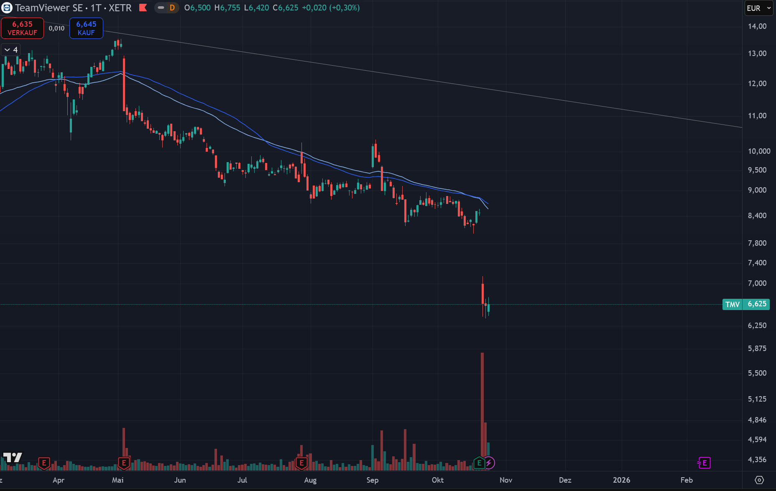
Task: Click the 4,846 price axis label
Action: click(x=757, y=420)
